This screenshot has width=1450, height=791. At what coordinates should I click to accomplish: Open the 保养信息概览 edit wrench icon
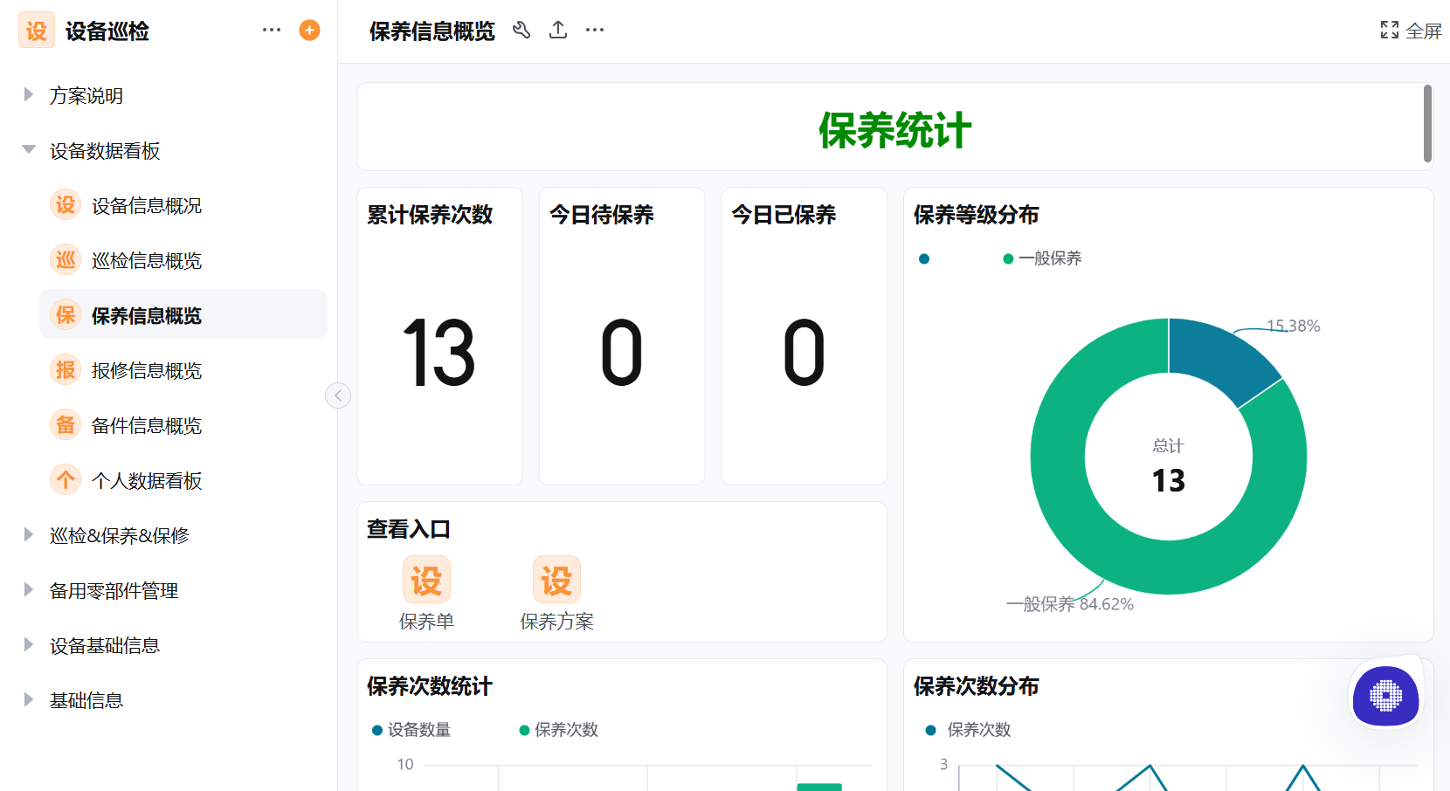tap(521, 30)
